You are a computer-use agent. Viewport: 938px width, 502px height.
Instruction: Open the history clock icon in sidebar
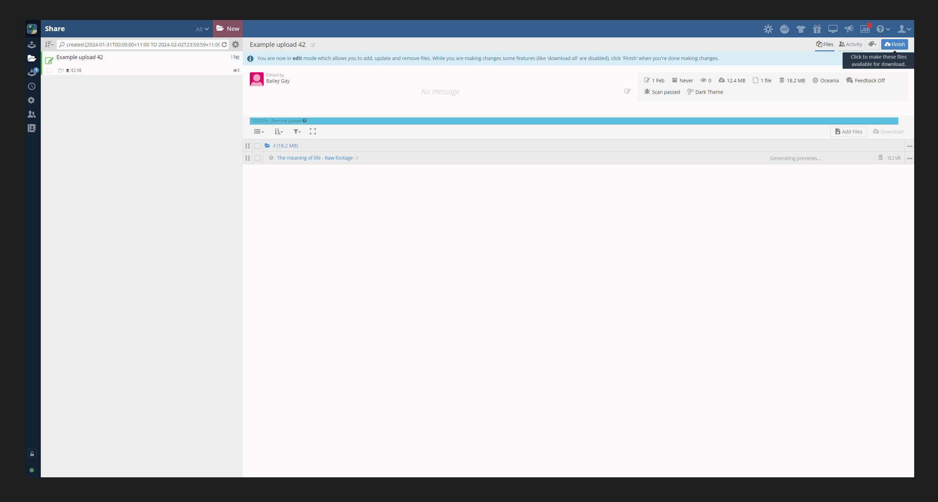(x=32, y=86)
